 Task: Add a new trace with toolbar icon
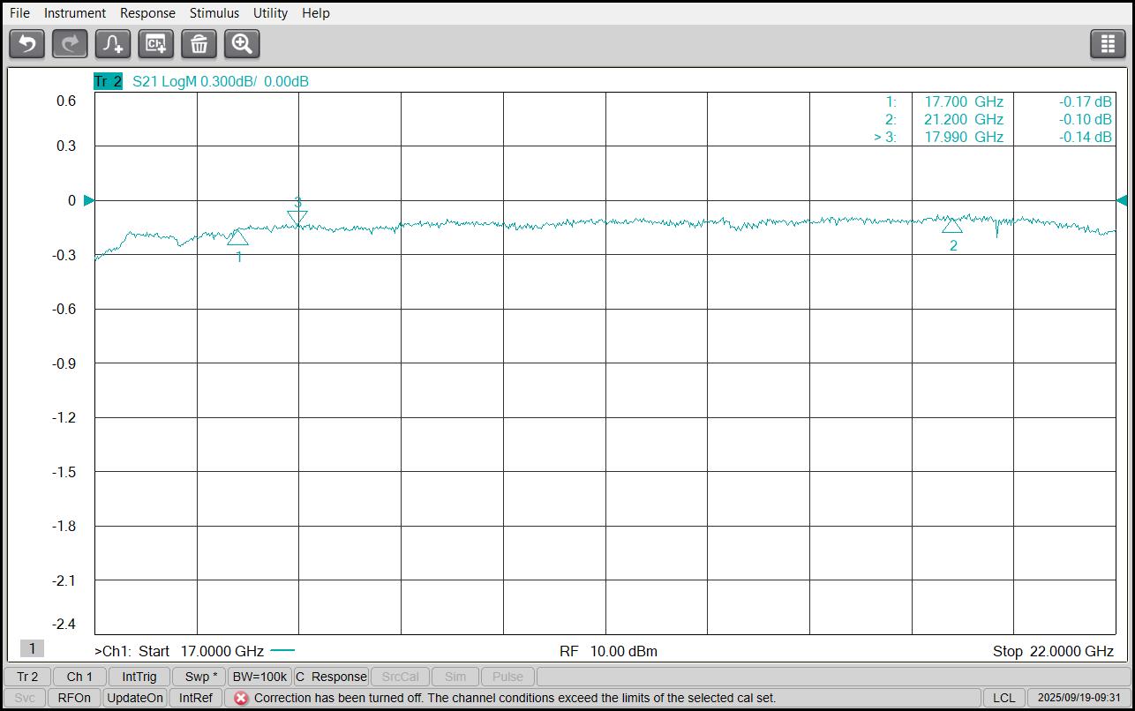(x=113, y=43)
